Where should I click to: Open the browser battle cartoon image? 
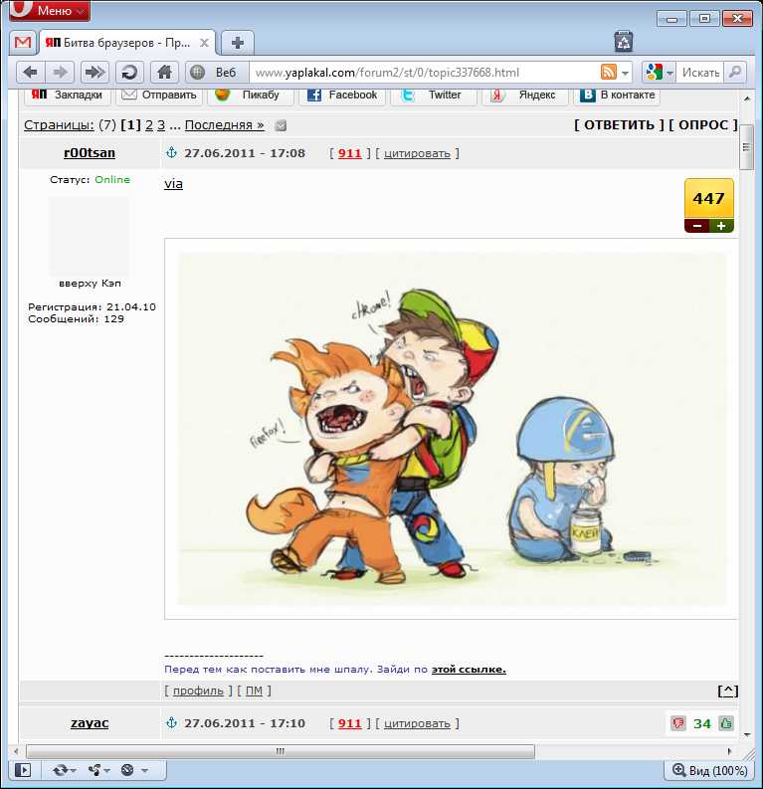[x=452, y=429]
